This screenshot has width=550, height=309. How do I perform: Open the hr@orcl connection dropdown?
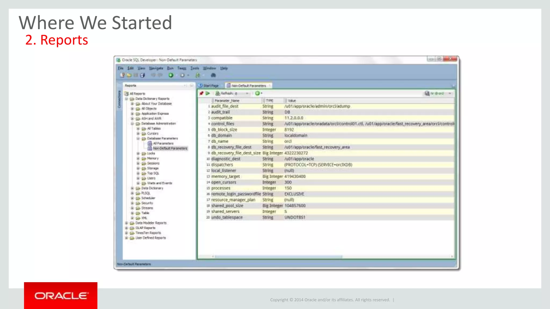click(x=450, y=93)
